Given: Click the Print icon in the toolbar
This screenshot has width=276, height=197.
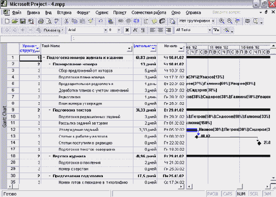Looking at the screenshot, I should (41, 21).
